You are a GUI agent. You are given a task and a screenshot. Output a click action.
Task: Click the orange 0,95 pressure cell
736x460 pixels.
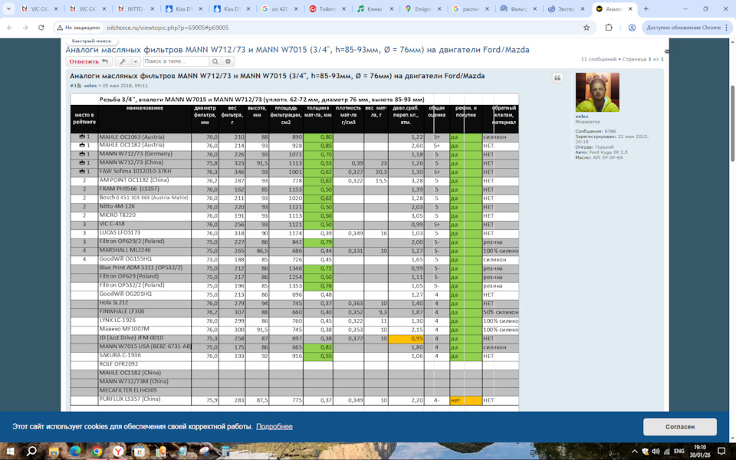tap(406, 338)
